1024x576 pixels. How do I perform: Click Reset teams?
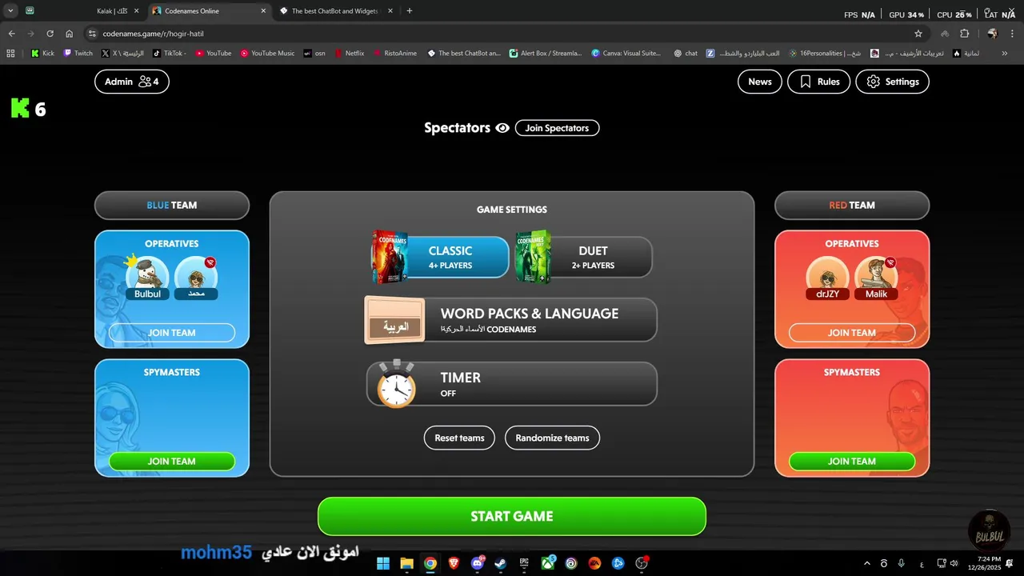pos(459,438)
